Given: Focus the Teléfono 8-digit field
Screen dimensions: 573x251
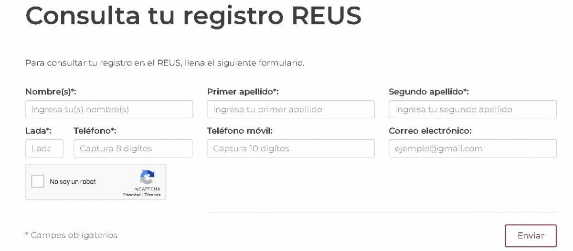Looking at the screenshot, I should pyautogui.click(x=133, y=148).
